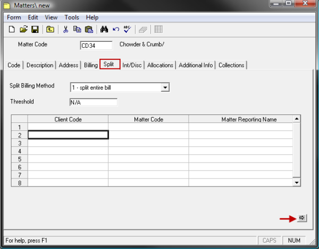Switch to the Billing tab
This screenshot has height=249, width=319.
pyautogui.click(x=90, y=65)
